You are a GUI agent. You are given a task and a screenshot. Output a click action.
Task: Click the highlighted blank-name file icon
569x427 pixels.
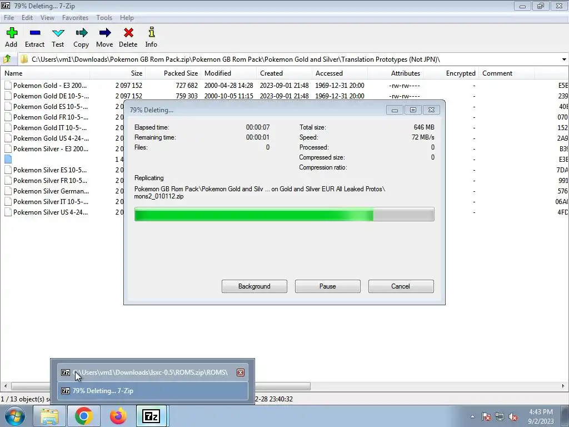[8, 159]
